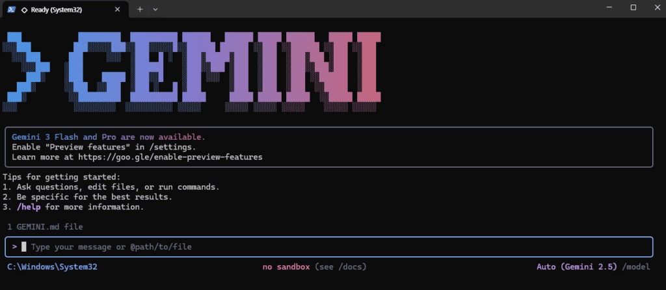Click "(see /docs)" in the footer
666x290 pixels.
[x=341, y=267]
